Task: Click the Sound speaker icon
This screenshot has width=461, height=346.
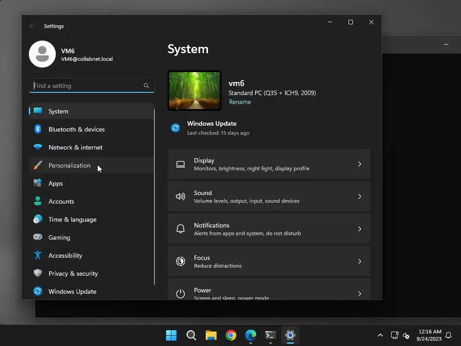Action: pyautogui.click(x=181, y=196)
